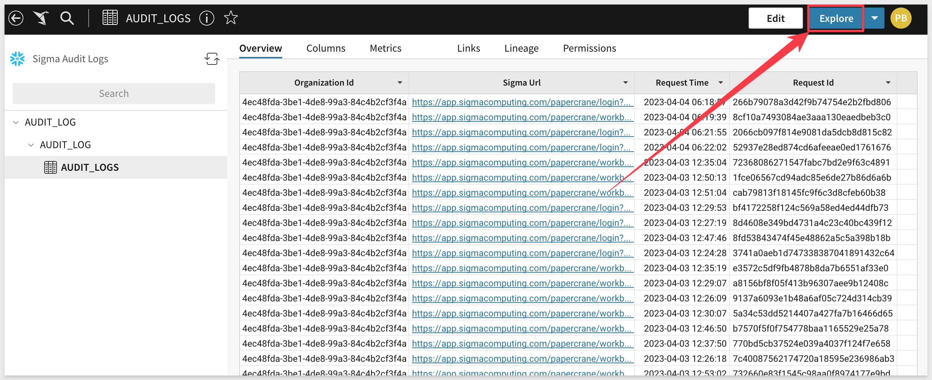932x380 pixels.
Task: Click the AUDIT_LOGS table icon in header
Action: pyautogui.click(x=110, y=18)
